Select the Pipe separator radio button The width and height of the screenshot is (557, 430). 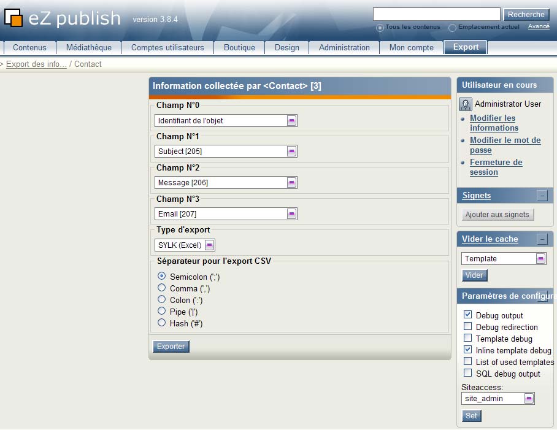(x=161, y=312)
